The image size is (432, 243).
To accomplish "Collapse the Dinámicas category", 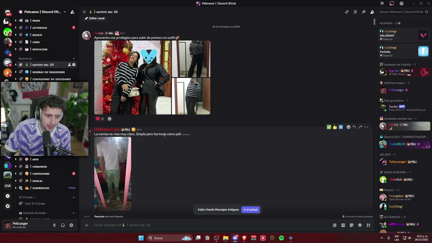I will pos(27,58).
